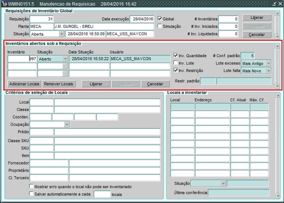This screenshot has width=284, height=203.
Task: Uncheck the Inv. Quantidade checkbox
Action: [176, 56]
